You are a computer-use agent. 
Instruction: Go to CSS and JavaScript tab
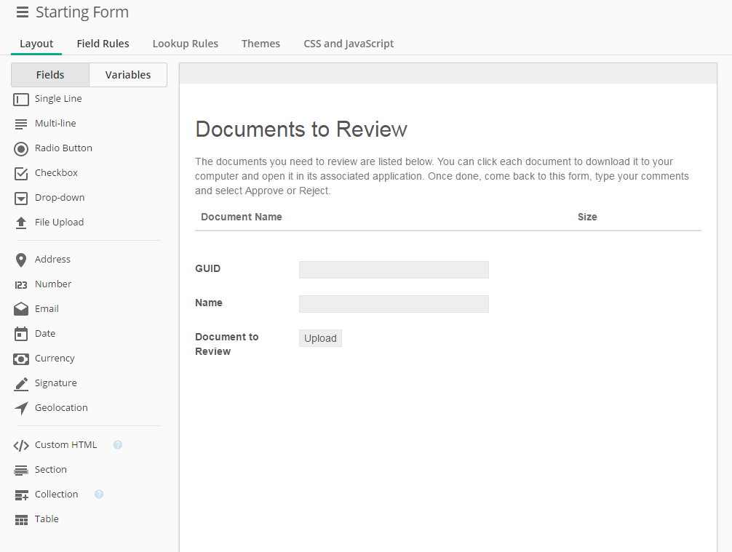349,44
